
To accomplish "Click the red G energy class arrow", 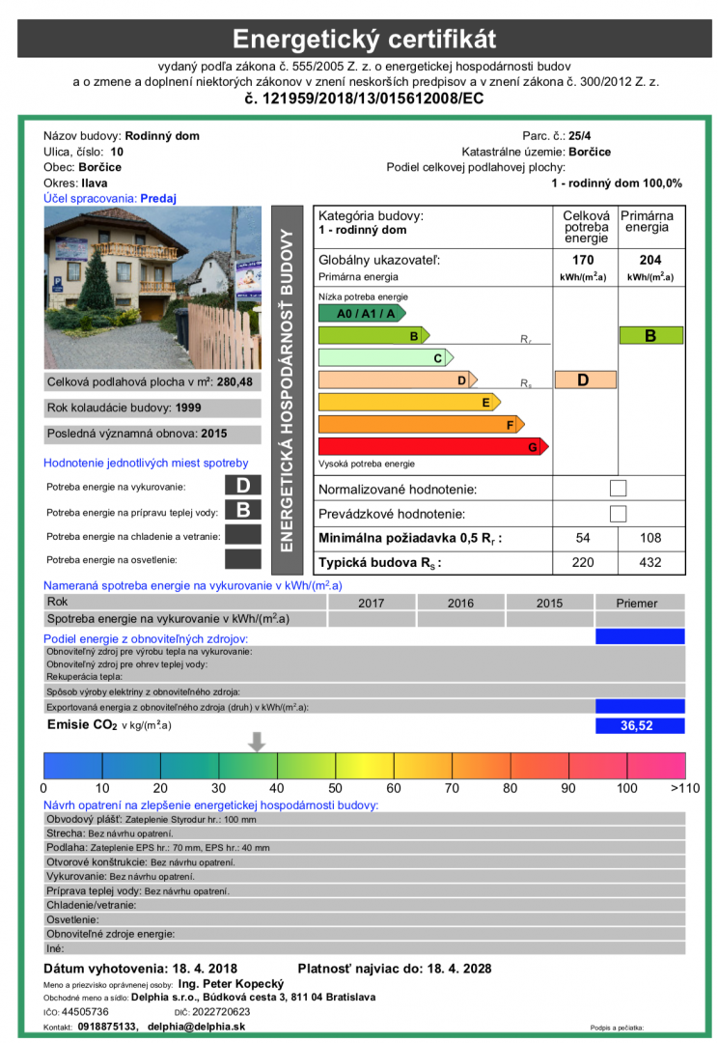I will tap(433, 446).
